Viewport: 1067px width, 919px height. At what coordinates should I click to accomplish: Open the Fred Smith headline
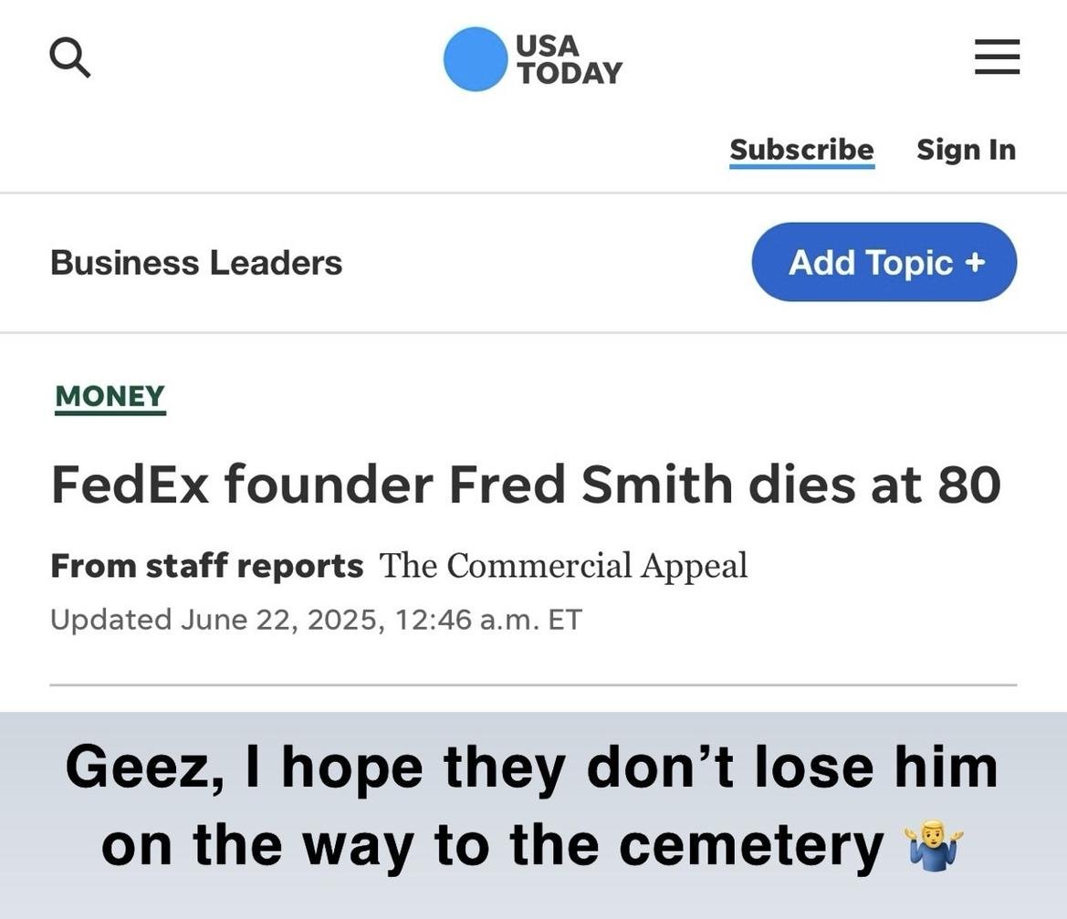(525, 484)
